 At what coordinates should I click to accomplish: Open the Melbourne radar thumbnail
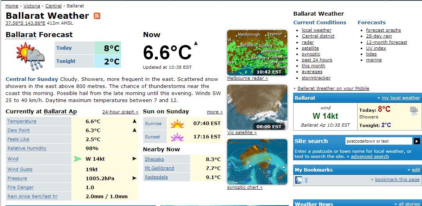(x=257, y=53)
